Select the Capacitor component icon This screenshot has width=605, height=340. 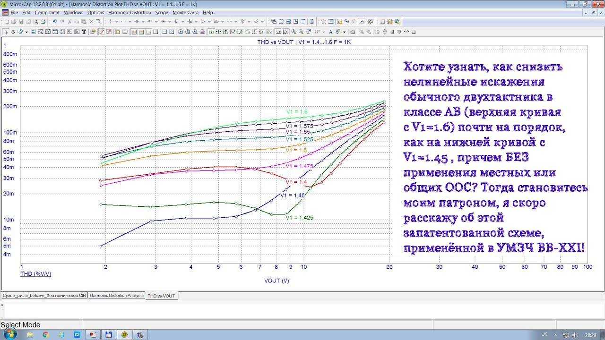point(137,22)
